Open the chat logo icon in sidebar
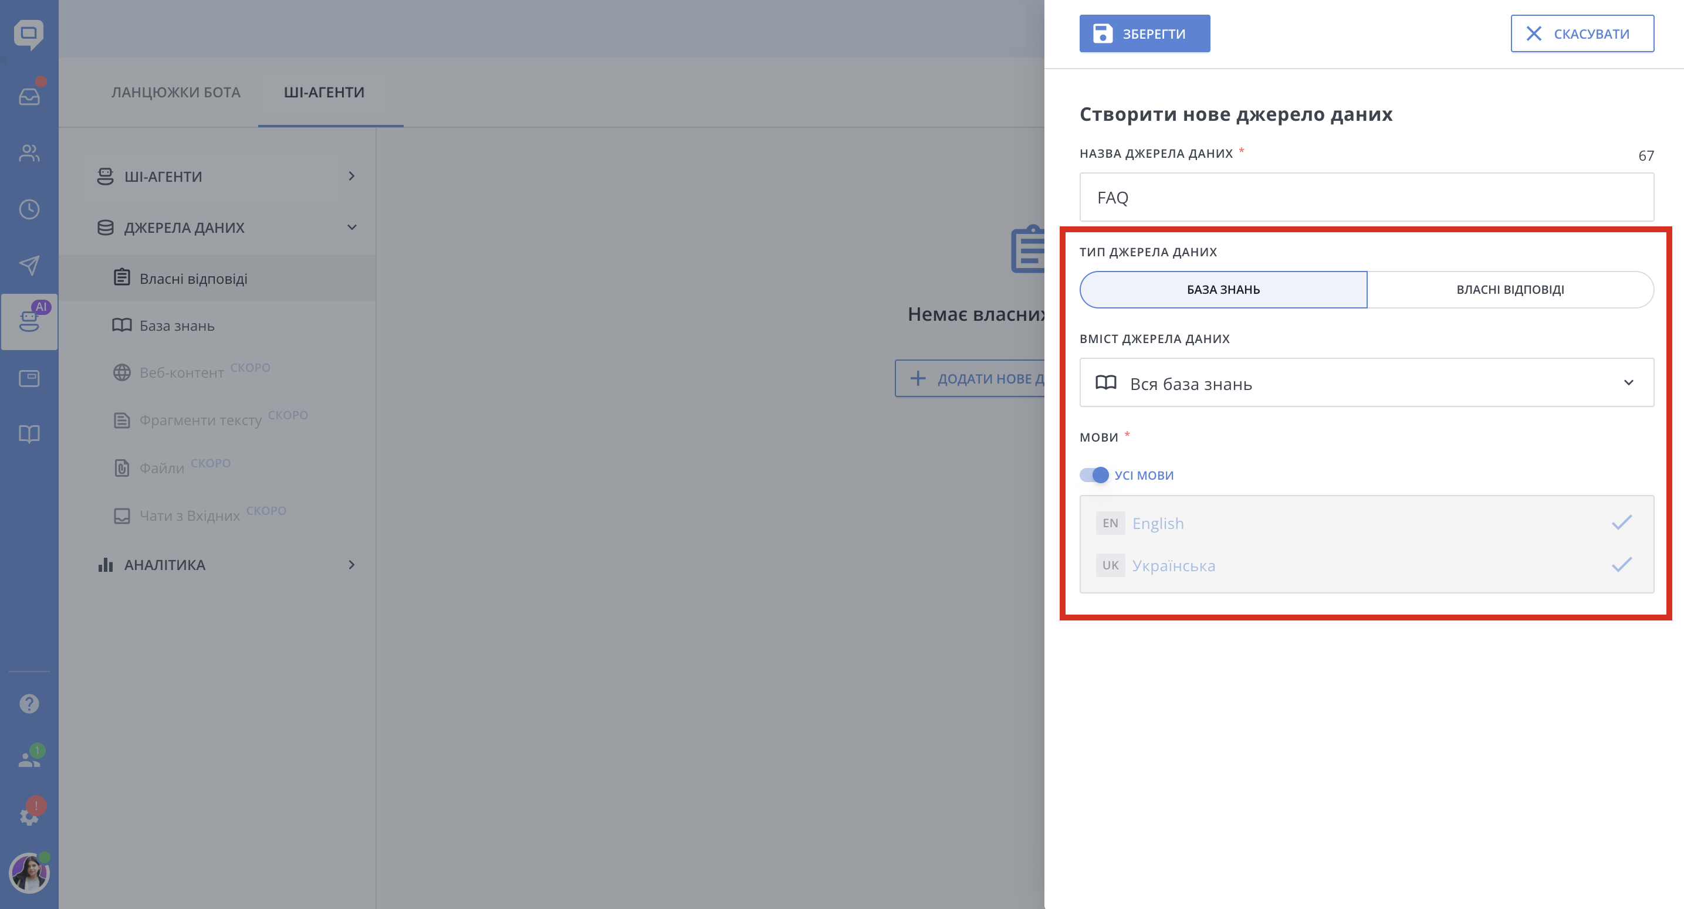The image size is (1684, 909). click(x=29, y=34)
